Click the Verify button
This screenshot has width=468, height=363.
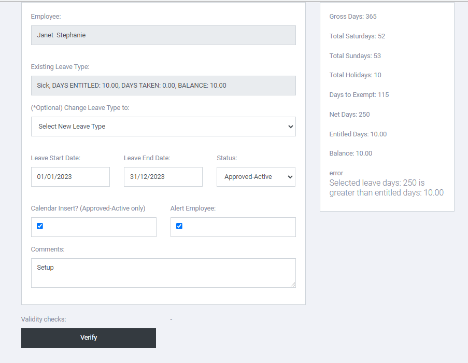tap(88, 338)
